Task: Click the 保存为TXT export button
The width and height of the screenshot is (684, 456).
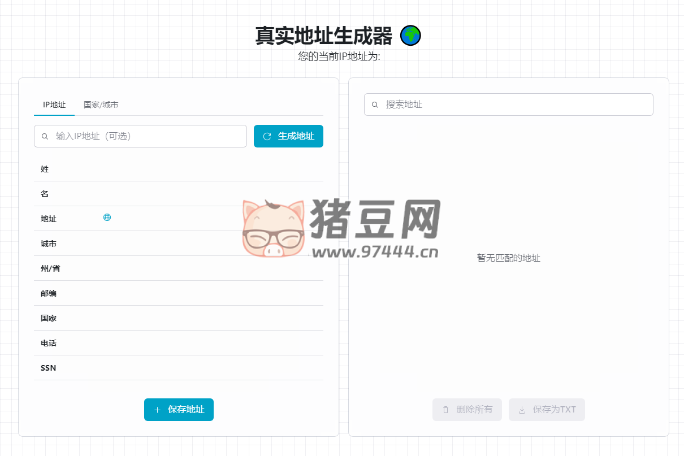Action: (x=547, y=410)
